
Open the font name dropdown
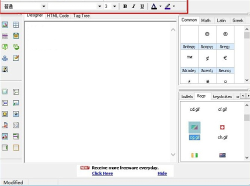[x=99, y=7]
